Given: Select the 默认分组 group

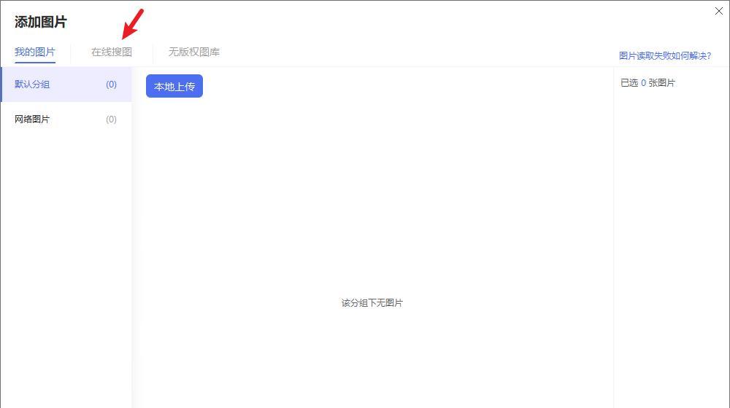Looking at the screenshot, I should pyautogui.click(x=66, y=84).
